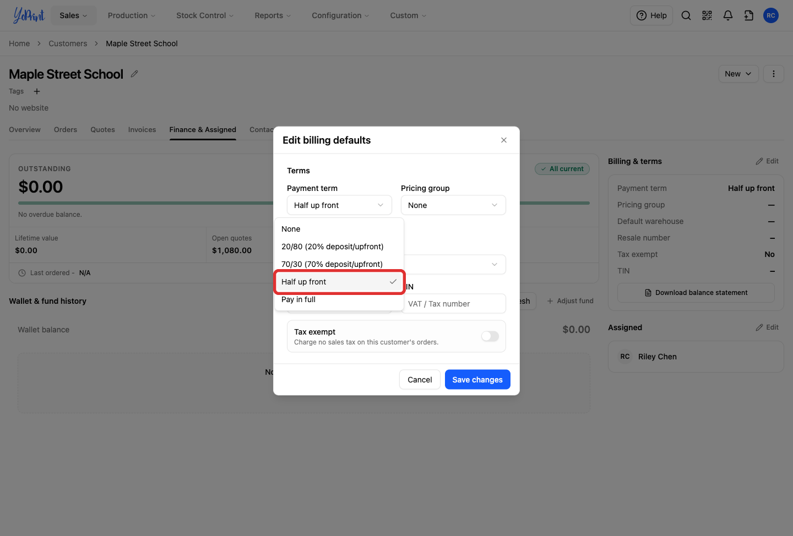Open the Sales menu
Viewport: 793px width, 536px height.
(x=73, y=15)
